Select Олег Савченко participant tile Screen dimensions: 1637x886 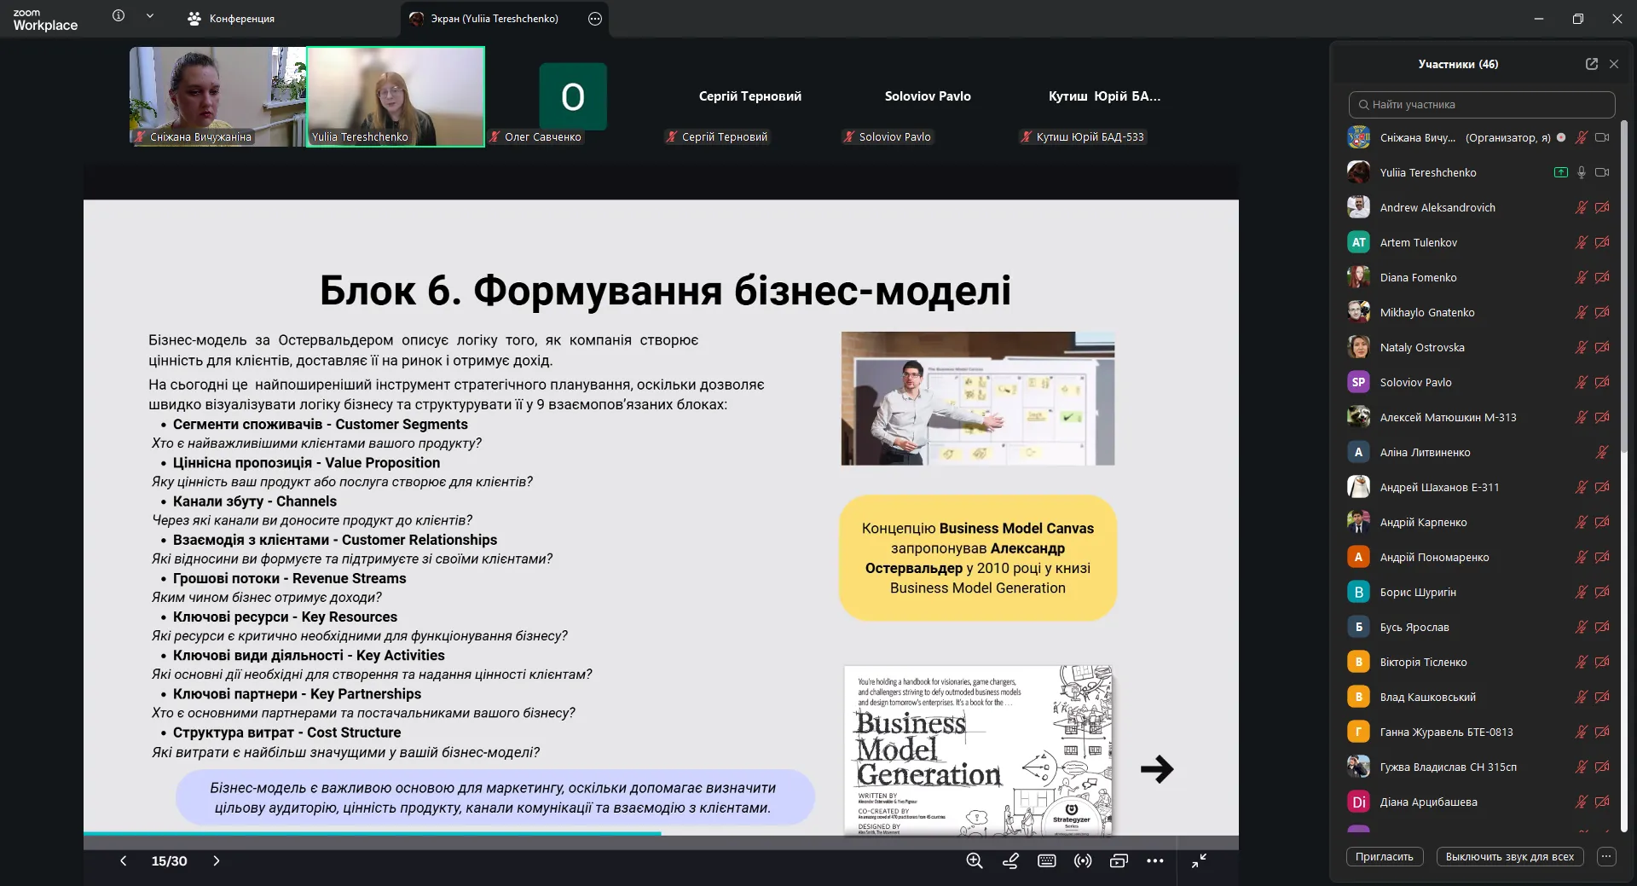573,96
